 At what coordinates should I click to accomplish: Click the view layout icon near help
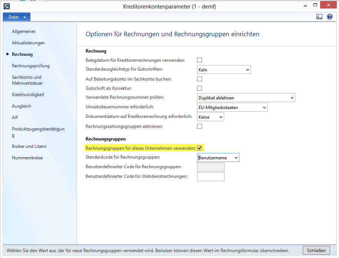tap(319, 17)
